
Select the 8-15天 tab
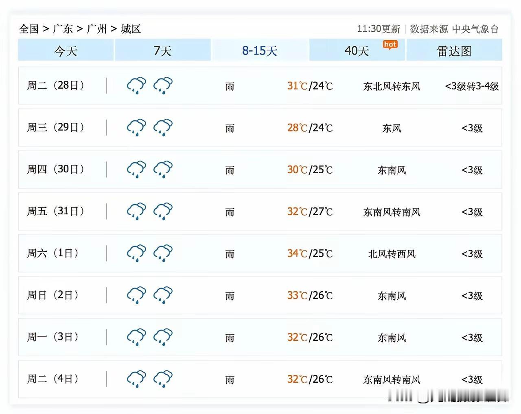pyautogui.click(x=260, y=50)
